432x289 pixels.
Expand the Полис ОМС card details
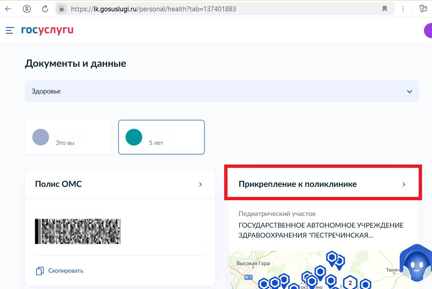point(201,184)
